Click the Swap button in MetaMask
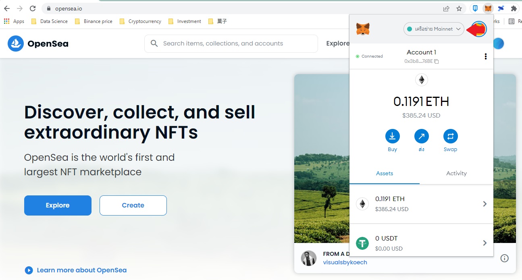Screen dimensions: 522x280 pyautogui.click(x=450, y=137)
